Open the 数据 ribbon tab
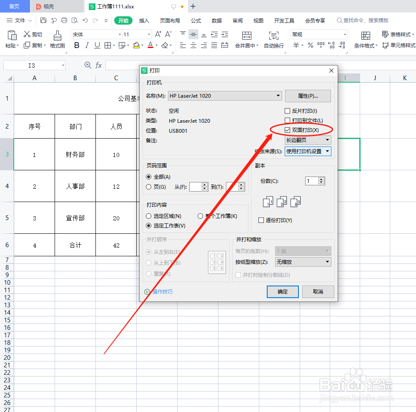416x412 pixels. (216, 20)
